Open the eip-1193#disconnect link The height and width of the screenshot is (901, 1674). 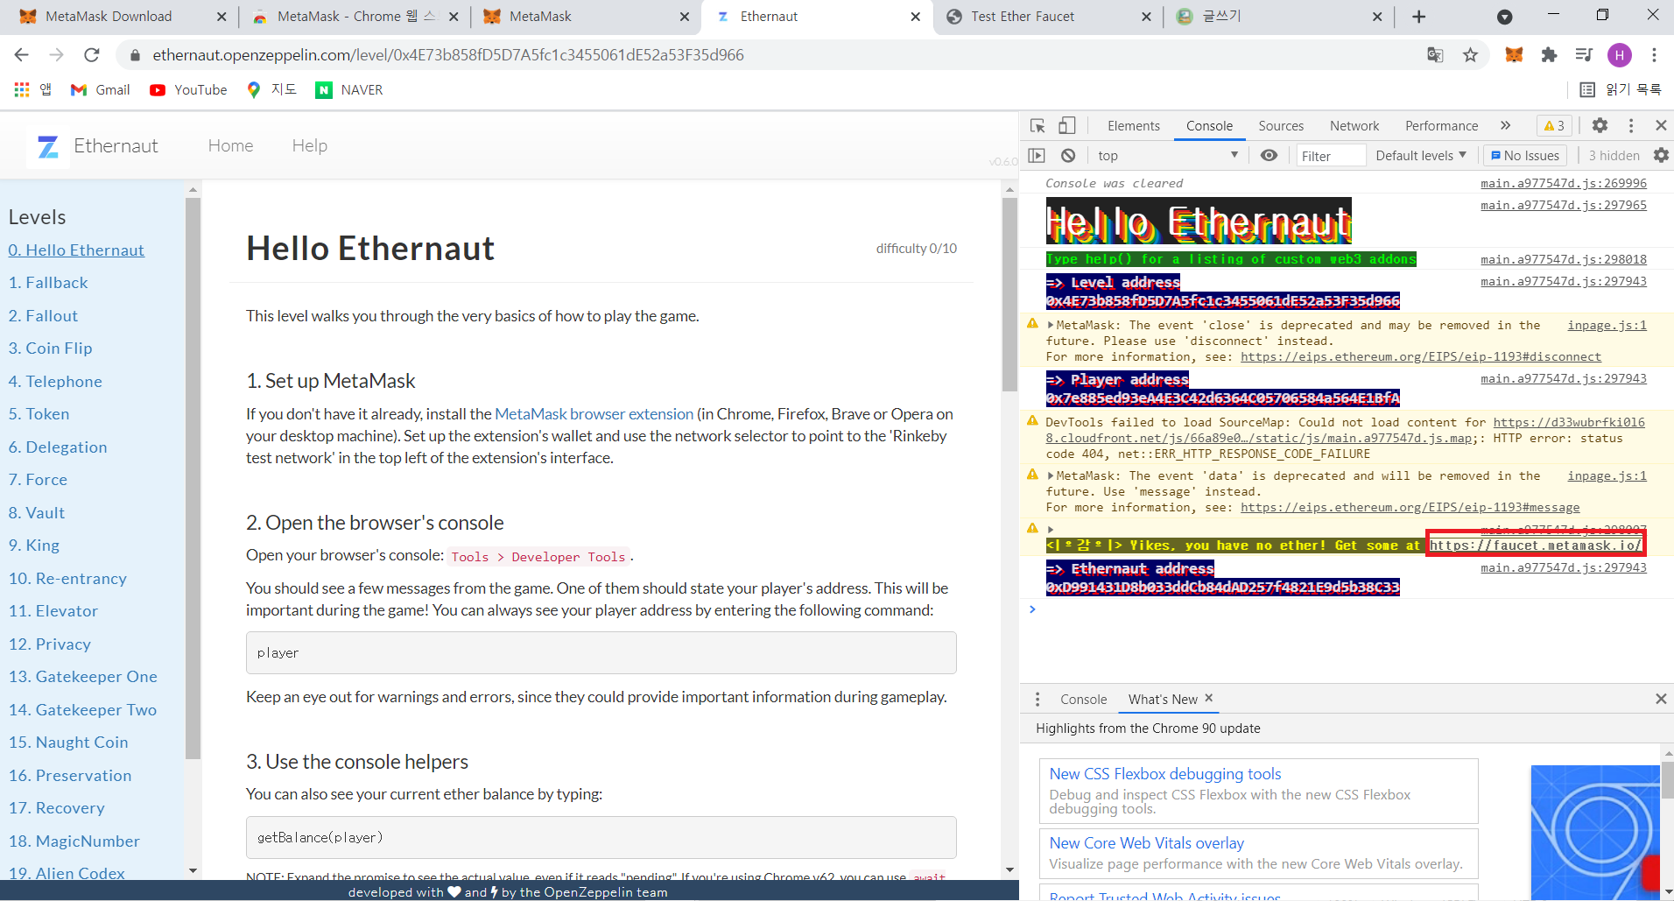pos(1420,357)
